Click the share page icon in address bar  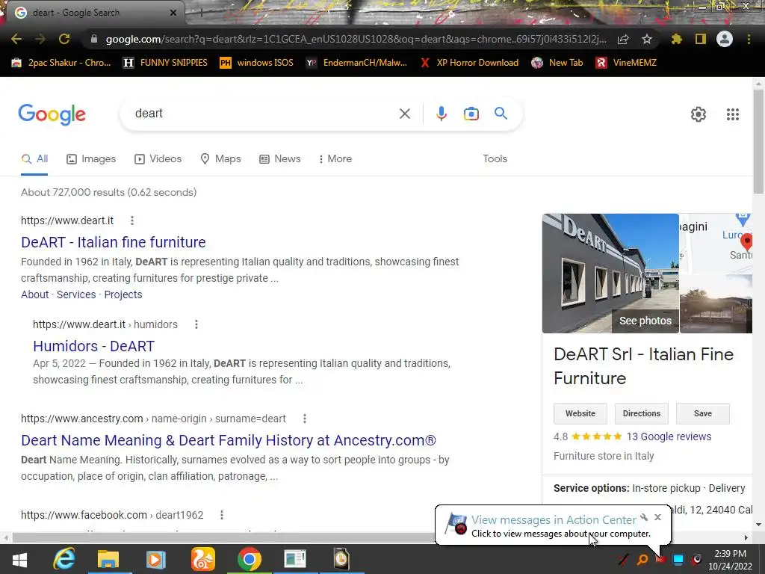(x=623, y=40)
